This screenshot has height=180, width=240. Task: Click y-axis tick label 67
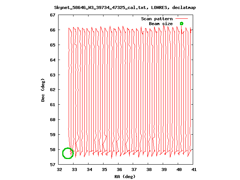pos(52,15)
